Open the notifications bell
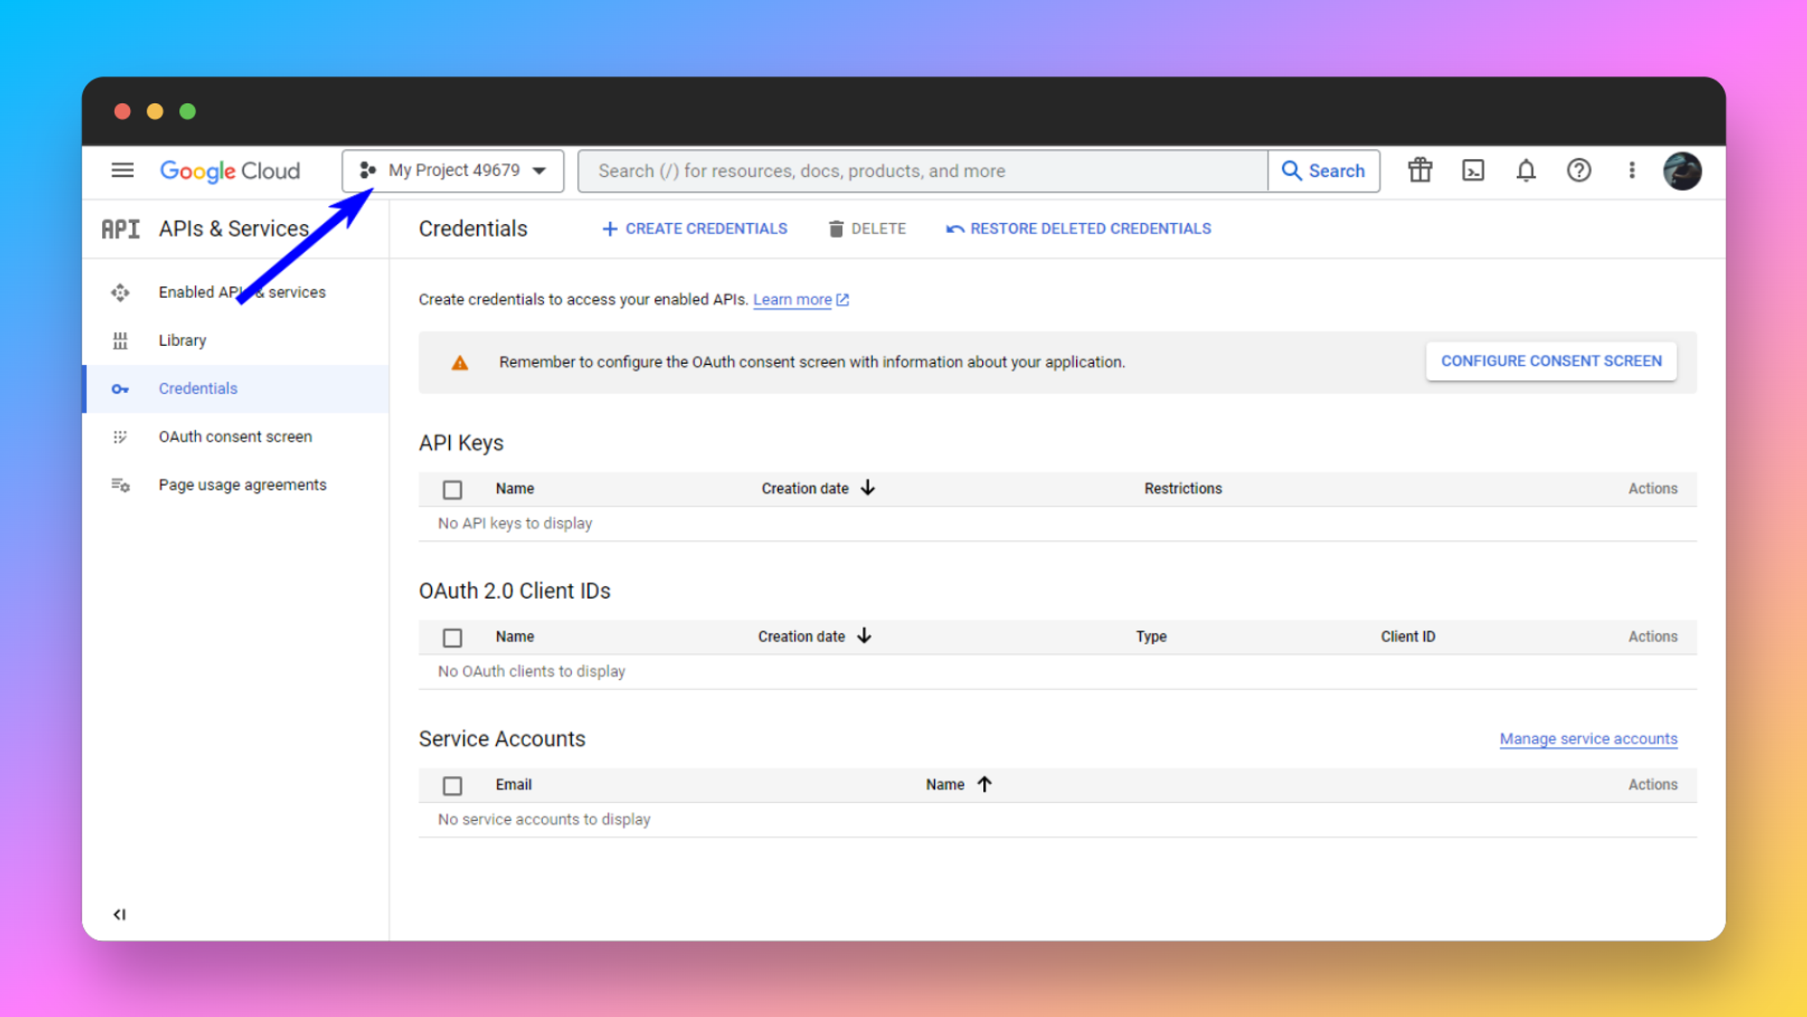 tap(1526, 171)
